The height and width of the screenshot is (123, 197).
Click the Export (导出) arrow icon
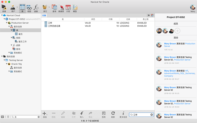click(90, 115)
